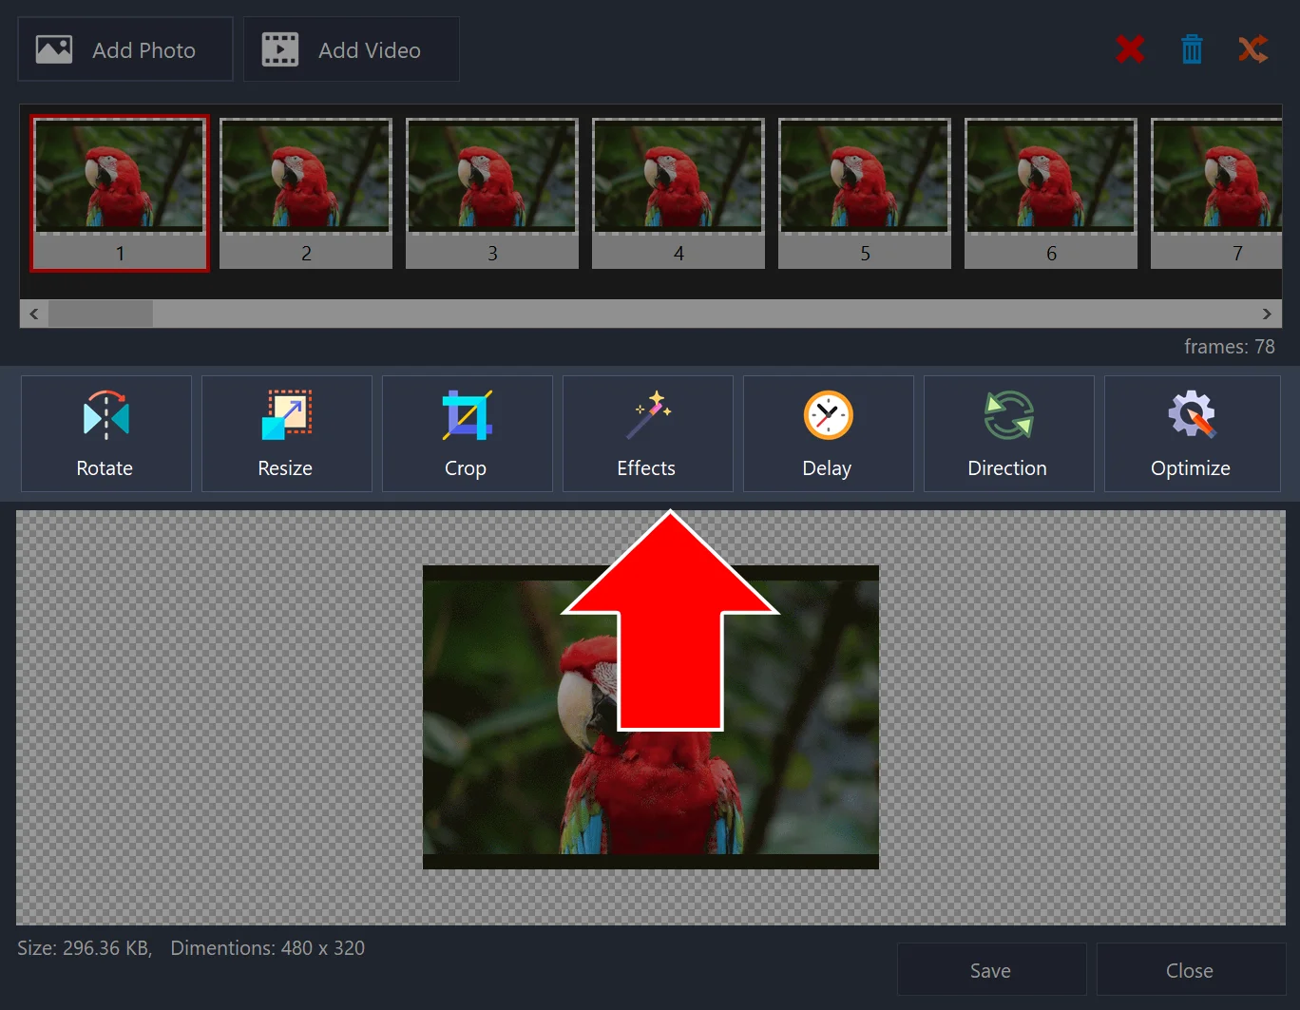Click the 'Size: 296.36 KB' text
The height and width of the screenshot is (1010, 1300).
coord(85,948)
